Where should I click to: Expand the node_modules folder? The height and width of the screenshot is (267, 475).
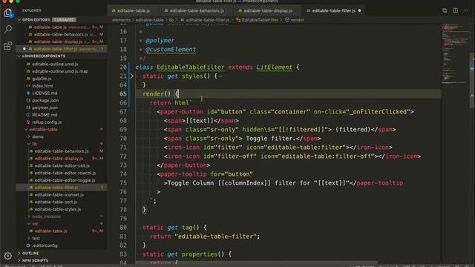pyautogui.click(x=29, y=217)
